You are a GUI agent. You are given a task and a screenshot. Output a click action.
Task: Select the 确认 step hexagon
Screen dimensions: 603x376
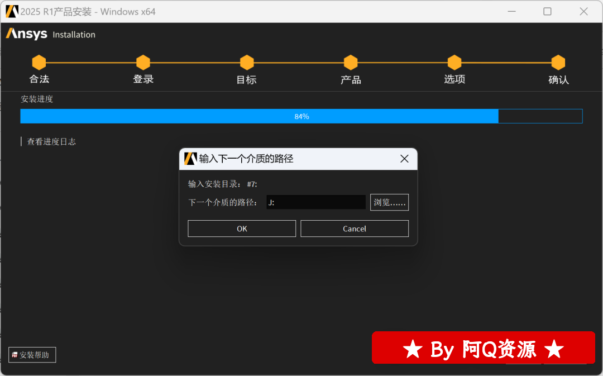click(558, 63)
